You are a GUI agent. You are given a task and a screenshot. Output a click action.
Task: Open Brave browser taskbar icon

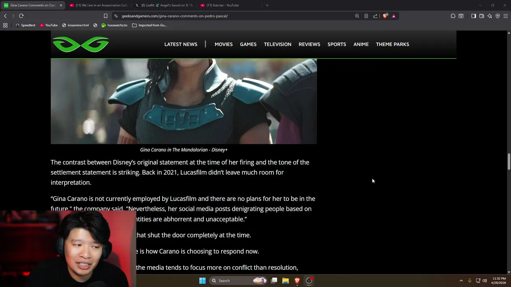click(297, 281)
